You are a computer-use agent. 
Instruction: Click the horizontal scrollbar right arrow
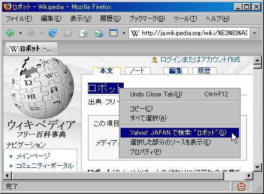tap(249, 176)
